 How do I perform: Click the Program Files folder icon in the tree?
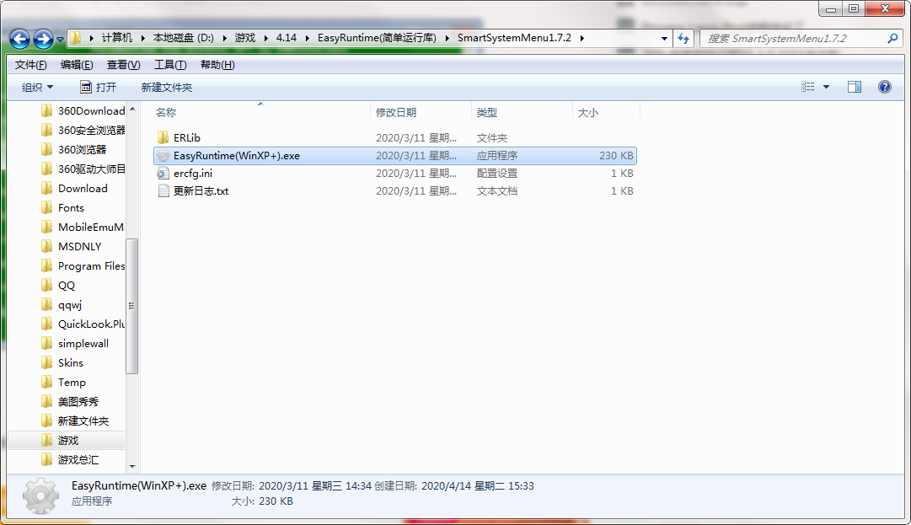click(47, 266)
